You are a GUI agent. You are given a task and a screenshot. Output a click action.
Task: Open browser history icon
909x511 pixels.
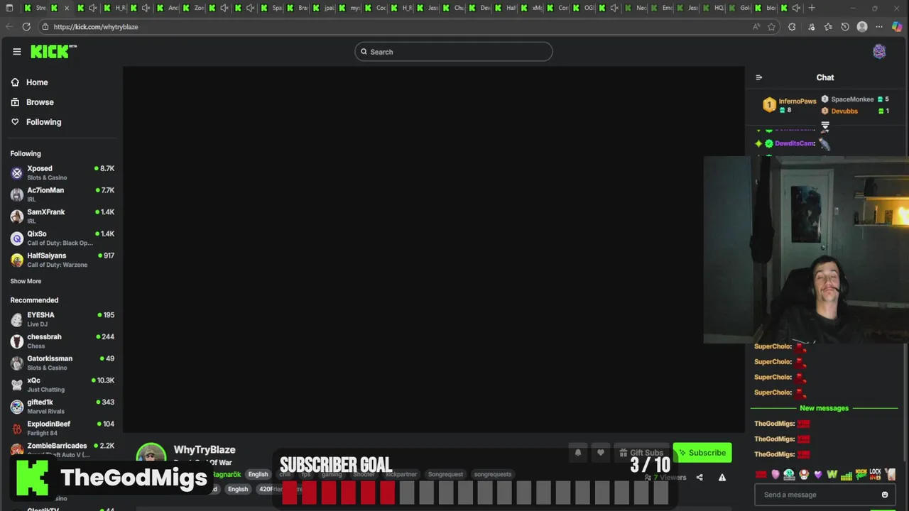coord(845,26)
